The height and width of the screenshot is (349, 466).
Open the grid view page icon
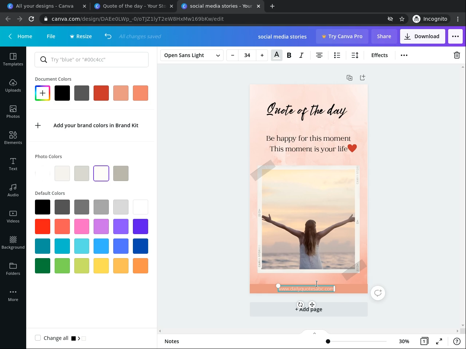point(424,341)
